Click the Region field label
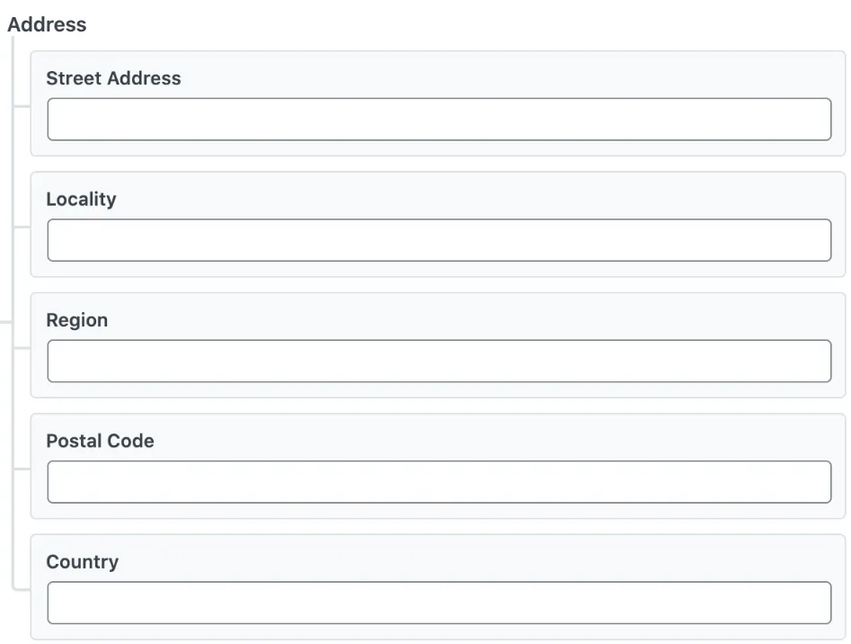The width and height of the screenshot is (851, 644). [x=77, y=320]
